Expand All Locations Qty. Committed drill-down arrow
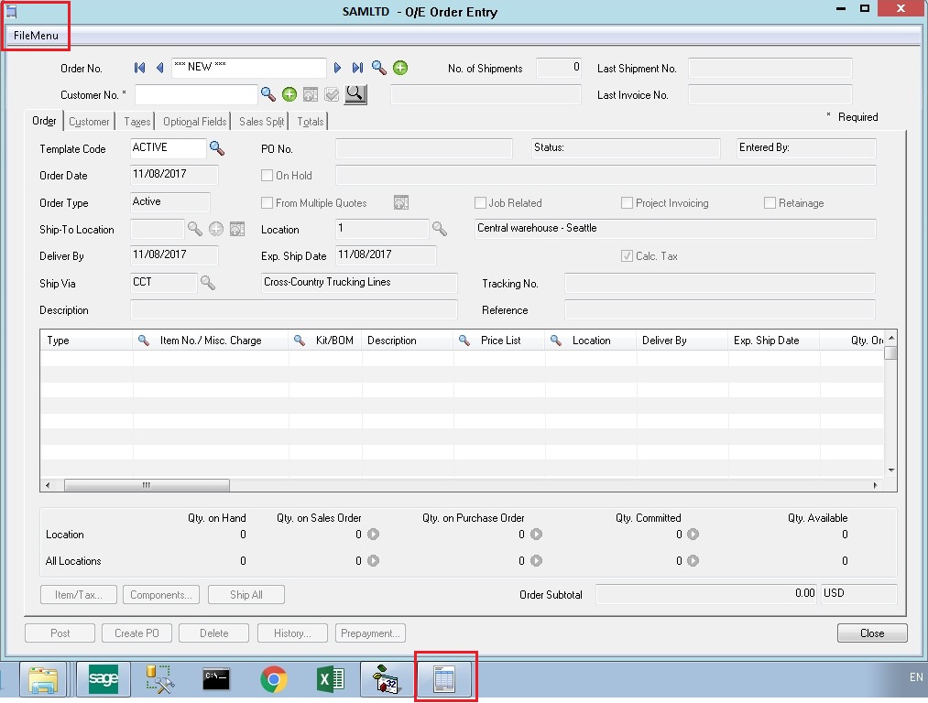The width and height of the screenshot is (928, 703). [x=693, y=561]
